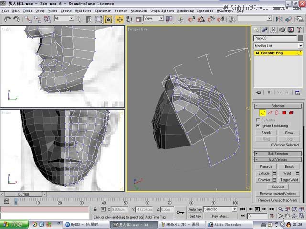Switch to the Display command panel
Screen dimensions: 306x229
point(291,30)
